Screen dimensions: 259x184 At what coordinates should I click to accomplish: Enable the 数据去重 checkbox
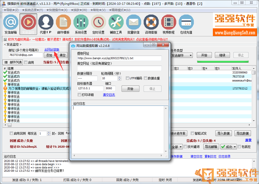pos(145,78)
